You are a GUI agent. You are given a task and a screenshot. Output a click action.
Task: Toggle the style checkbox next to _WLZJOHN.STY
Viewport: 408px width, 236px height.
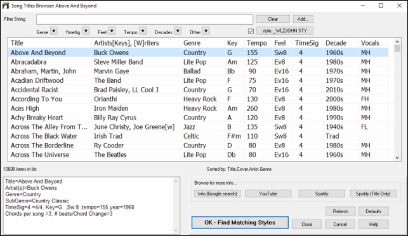click(251, 32)
